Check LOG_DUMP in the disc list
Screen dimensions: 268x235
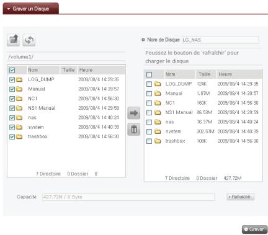[x=149, y=84]
